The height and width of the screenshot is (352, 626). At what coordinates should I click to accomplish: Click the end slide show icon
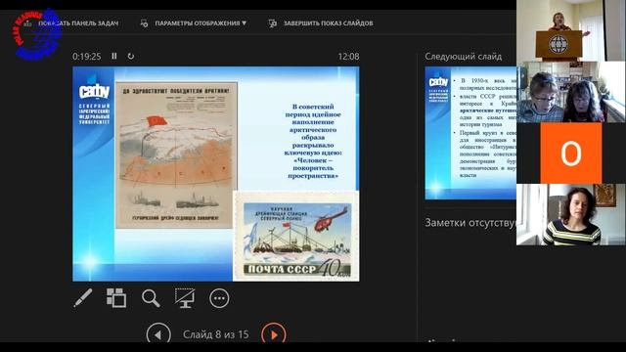272,23
